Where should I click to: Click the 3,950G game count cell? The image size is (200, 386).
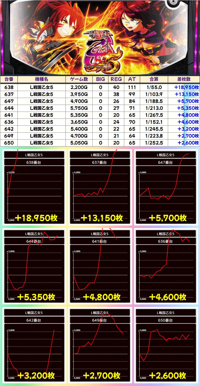tap(79, 94)
